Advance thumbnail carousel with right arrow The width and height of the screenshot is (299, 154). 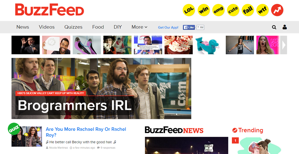click(x=283, y=45)
